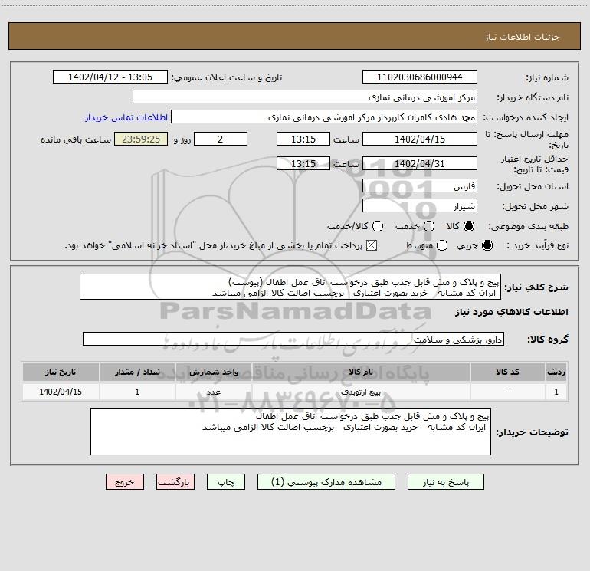Viewport: 590px width, 571px height.
Task: Click مشاهده مدارک پیوستی (1) button
Action: click(x=326, y=482)
